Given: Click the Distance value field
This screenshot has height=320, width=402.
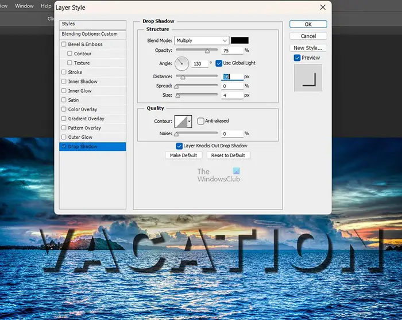Looking at the screenshot, I should (232, 77).
